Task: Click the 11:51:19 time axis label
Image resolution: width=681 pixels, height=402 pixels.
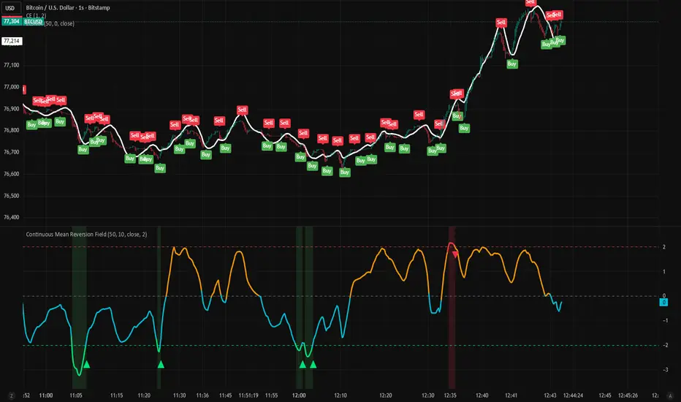Action: tap(248, 395)
